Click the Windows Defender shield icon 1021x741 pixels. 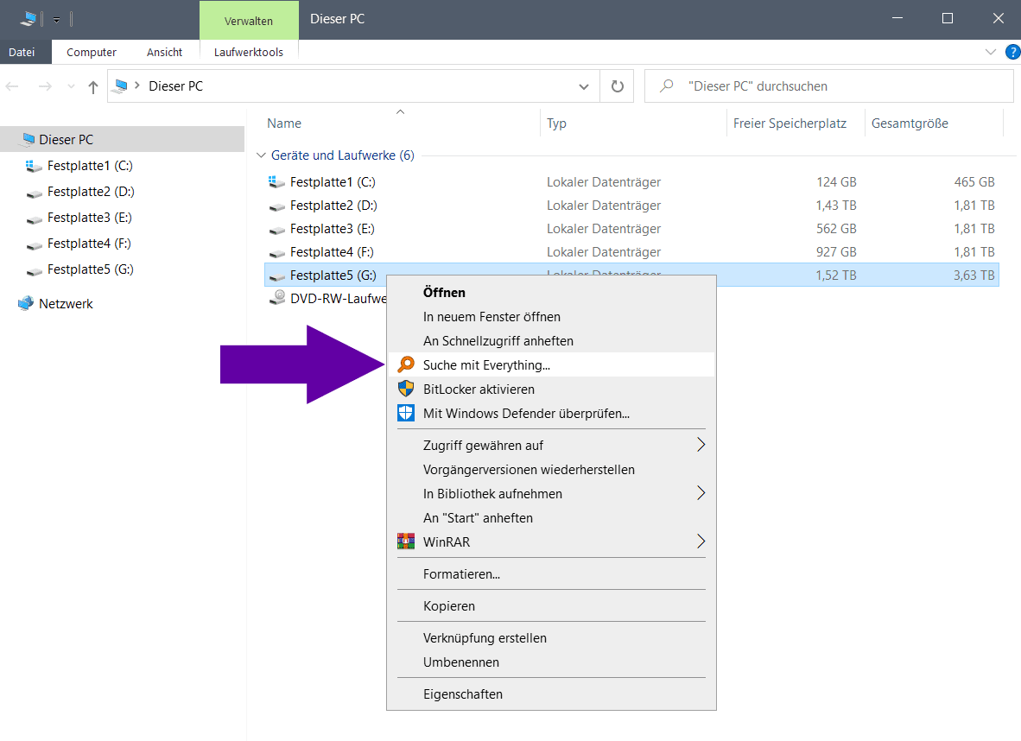[x=405, y=414]
